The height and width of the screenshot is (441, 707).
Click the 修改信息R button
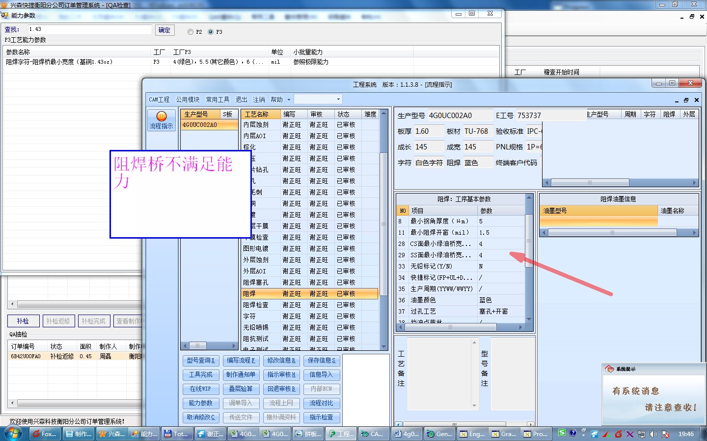(281, 360)
